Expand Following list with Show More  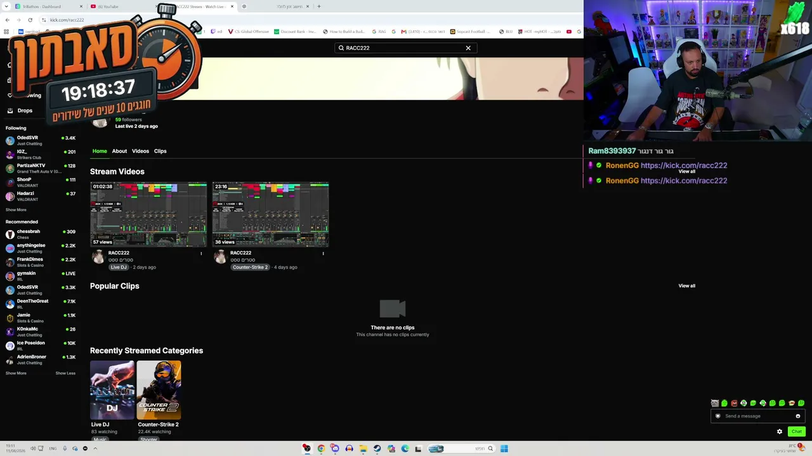tap(16, 210)
